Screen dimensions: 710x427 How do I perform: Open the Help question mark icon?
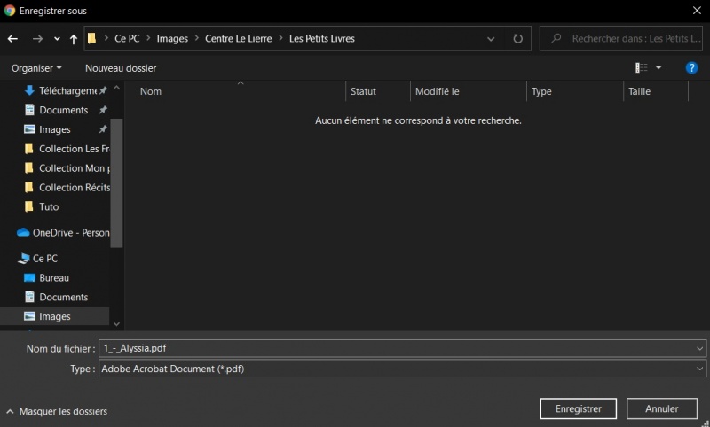click(691, 67)
